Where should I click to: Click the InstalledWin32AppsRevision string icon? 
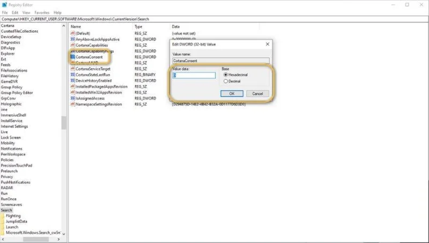click(x=72, y=92)
